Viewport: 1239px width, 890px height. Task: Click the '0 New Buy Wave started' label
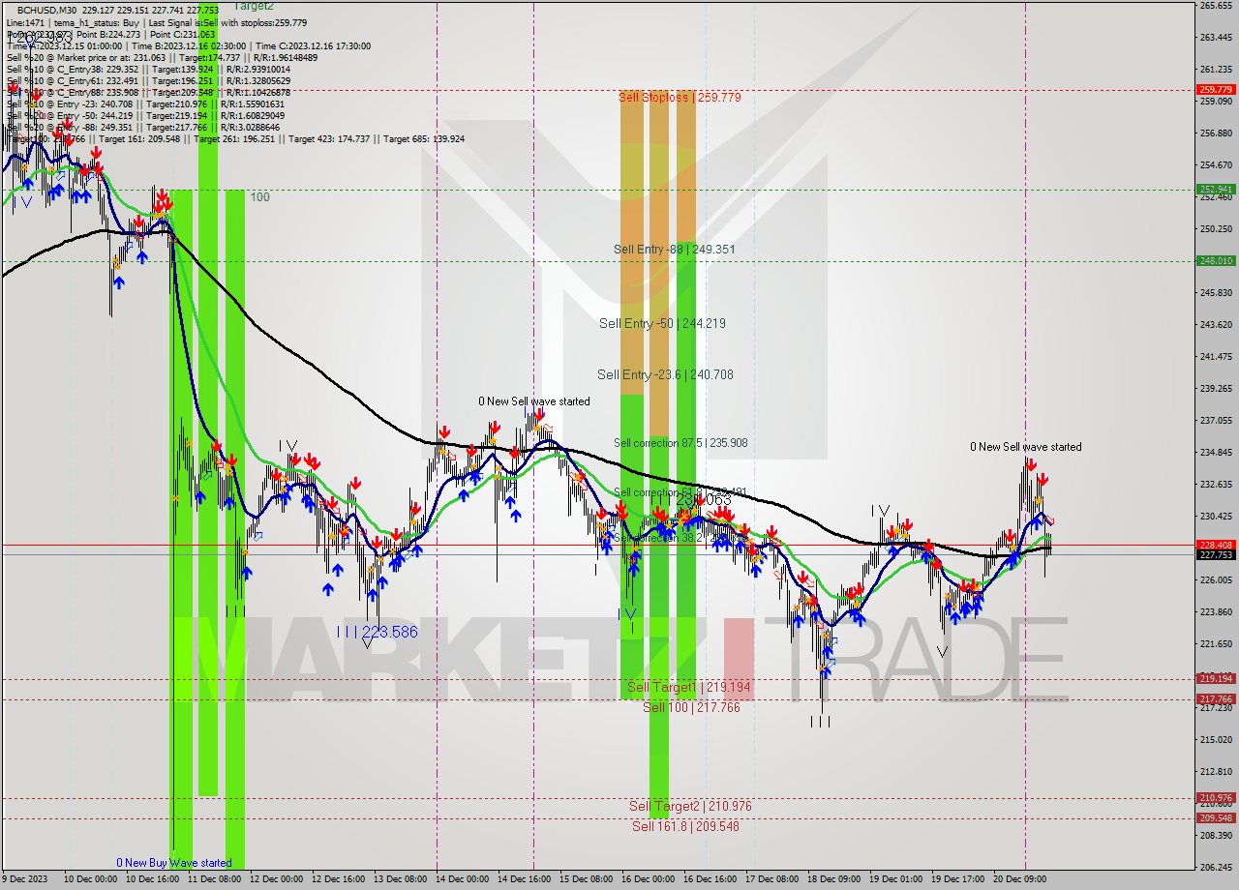174,863
